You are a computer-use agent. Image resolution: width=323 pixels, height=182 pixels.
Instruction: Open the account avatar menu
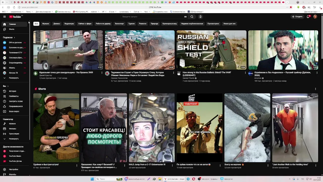315,17
